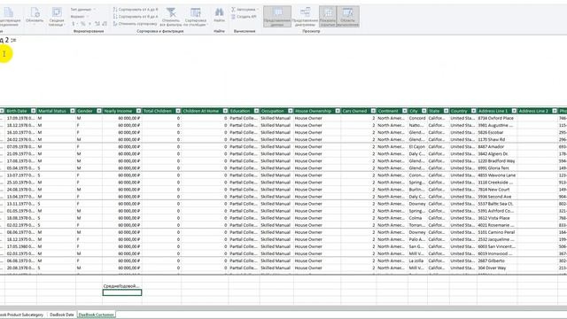The image size is (567, 319).
Task: Click Автосумма (AutoSum) in the ribbon
Action: tap(245, 10)
